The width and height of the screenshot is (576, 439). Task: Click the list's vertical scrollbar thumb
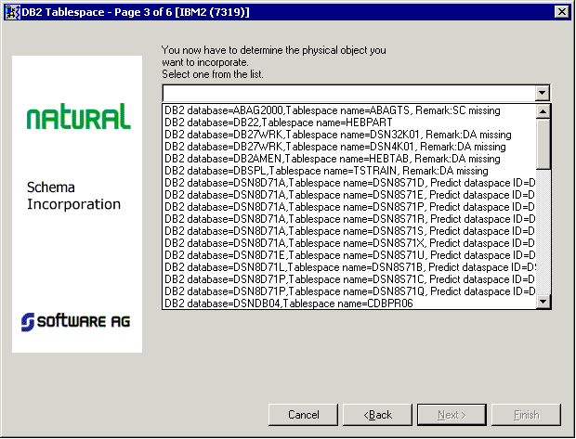(x=543, y=142)
